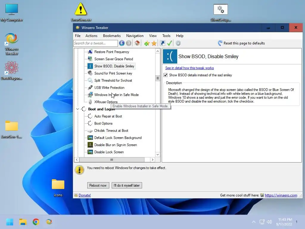This screenshot has height=229, width=305.
Task: Click the Reset this page to defaults icon
Action: 220,43
